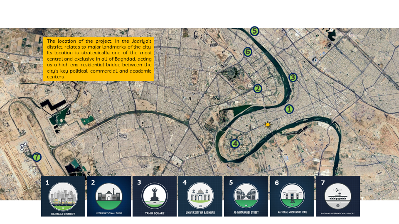Click map marker number 2
The image size is (399, 224).
[258, 89]
